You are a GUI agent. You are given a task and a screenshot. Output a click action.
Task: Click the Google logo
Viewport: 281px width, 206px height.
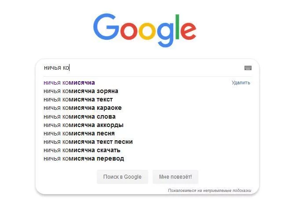pos(145,30)
